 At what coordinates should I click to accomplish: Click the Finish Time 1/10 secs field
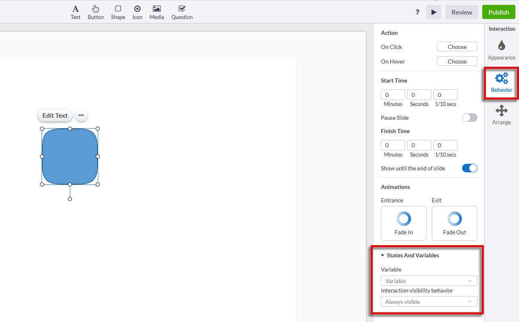(445, 145)
